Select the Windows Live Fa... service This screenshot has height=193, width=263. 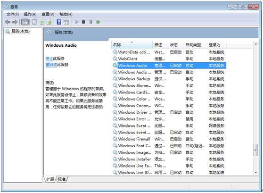[169, 166]
